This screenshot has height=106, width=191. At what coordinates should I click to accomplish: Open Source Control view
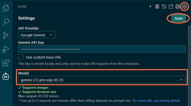coord(6,36)
